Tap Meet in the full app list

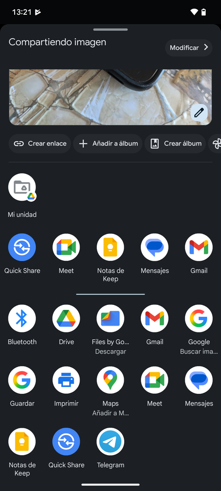tap(155, 380)
